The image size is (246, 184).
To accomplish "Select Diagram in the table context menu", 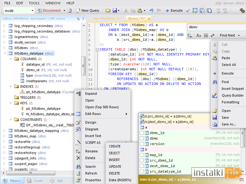I will tap(92, 129).
